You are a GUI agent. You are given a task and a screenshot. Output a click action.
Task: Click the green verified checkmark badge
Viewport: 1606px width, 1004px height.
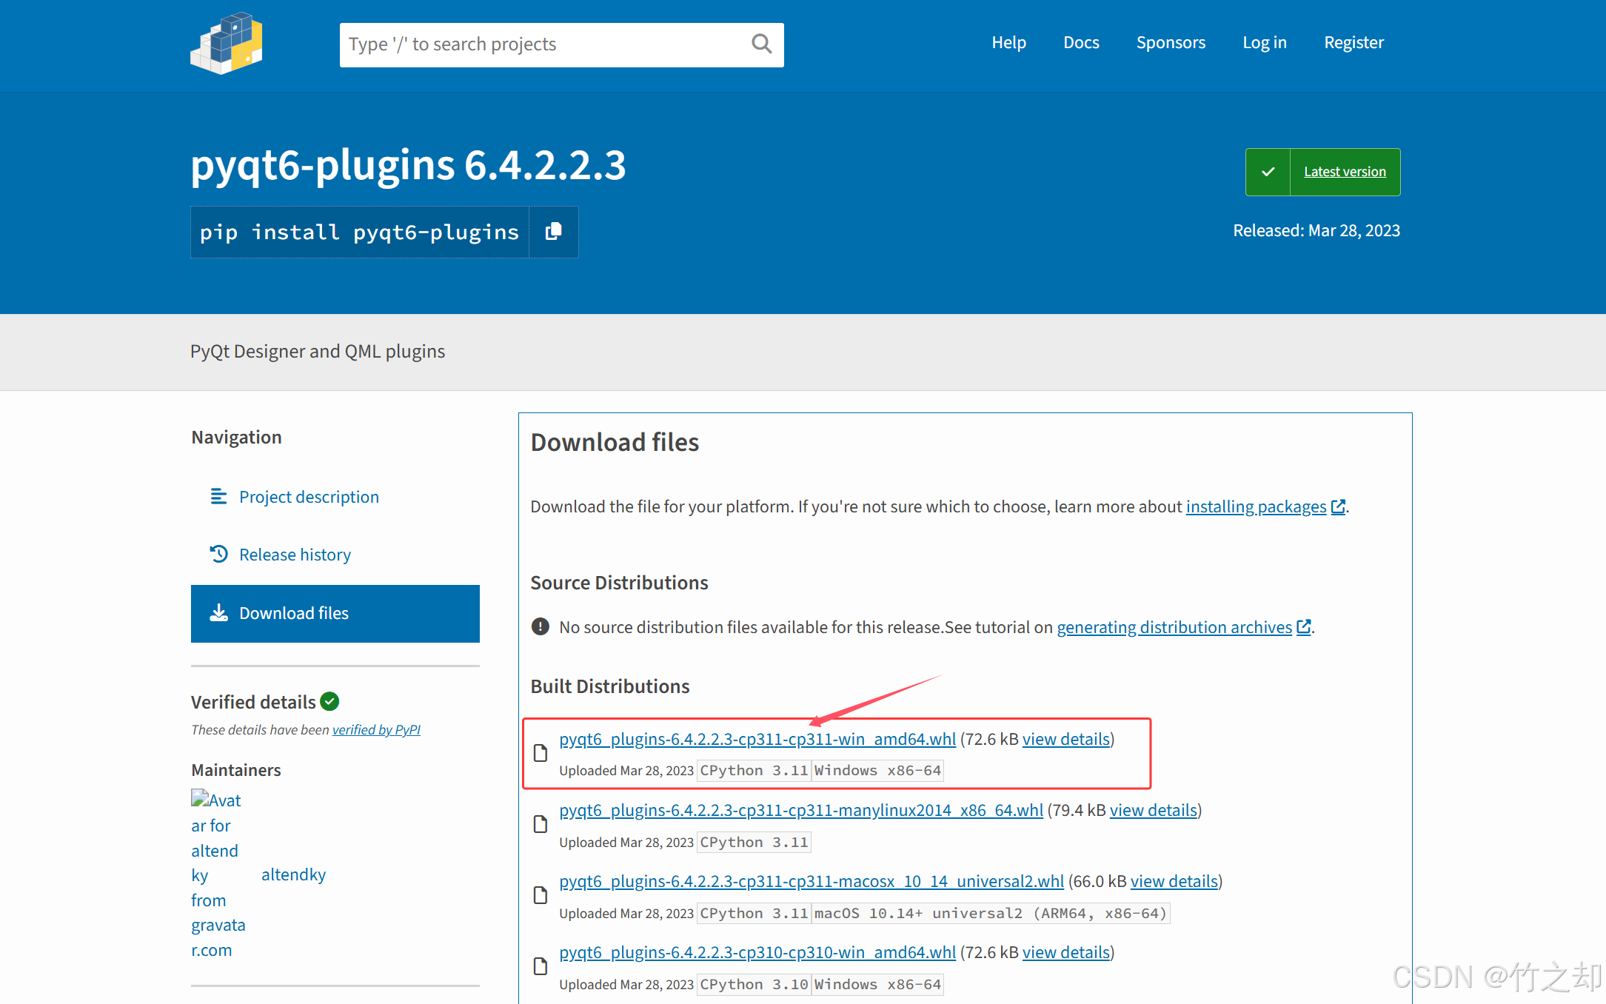click(x=329, y=701)
